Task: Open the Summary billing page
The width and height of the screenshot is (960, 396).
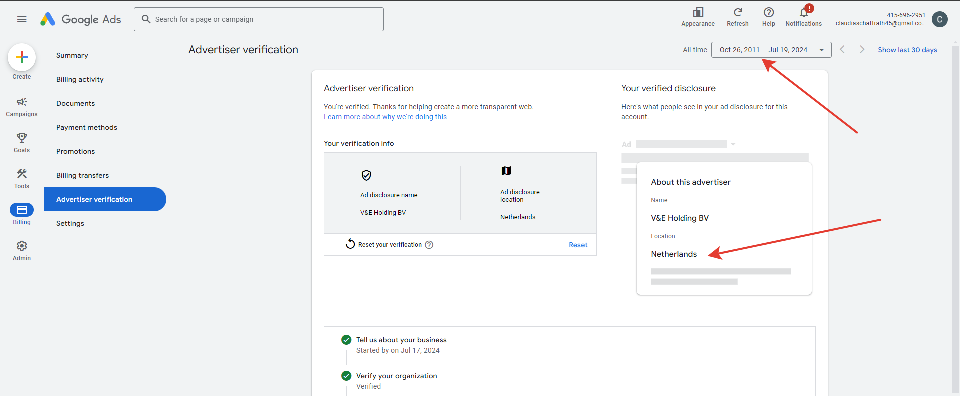Action: tap(72, 55)
